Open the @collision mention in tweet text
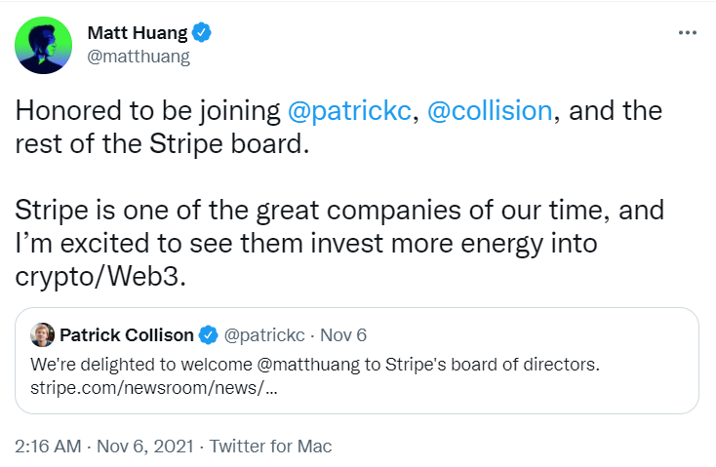The width and height of the screenshot is (716, 467). pyautogui.click(x=490, y=111)
